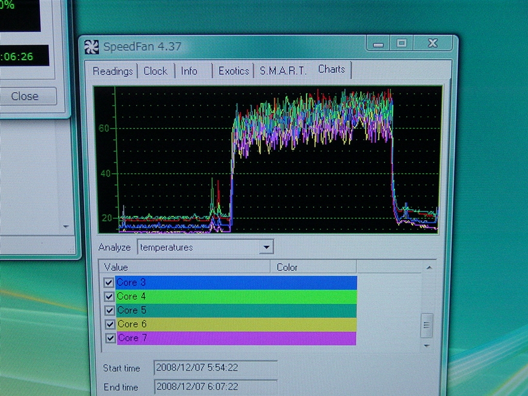Screen dimensions: 528x396
Task: Switch to the Readings tab
Action: click(112, 71)
